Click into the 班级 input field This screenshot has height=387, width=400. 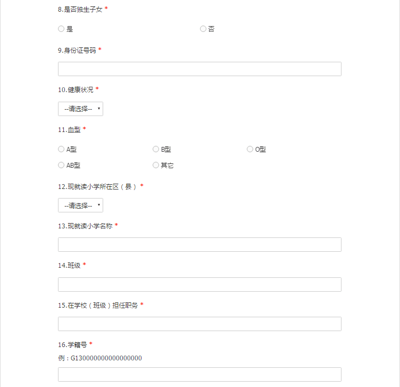(x=199, y=284)
